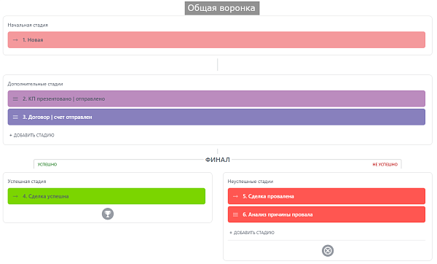Click the arrow icon on the 1. Новая stage

(15, 40)
